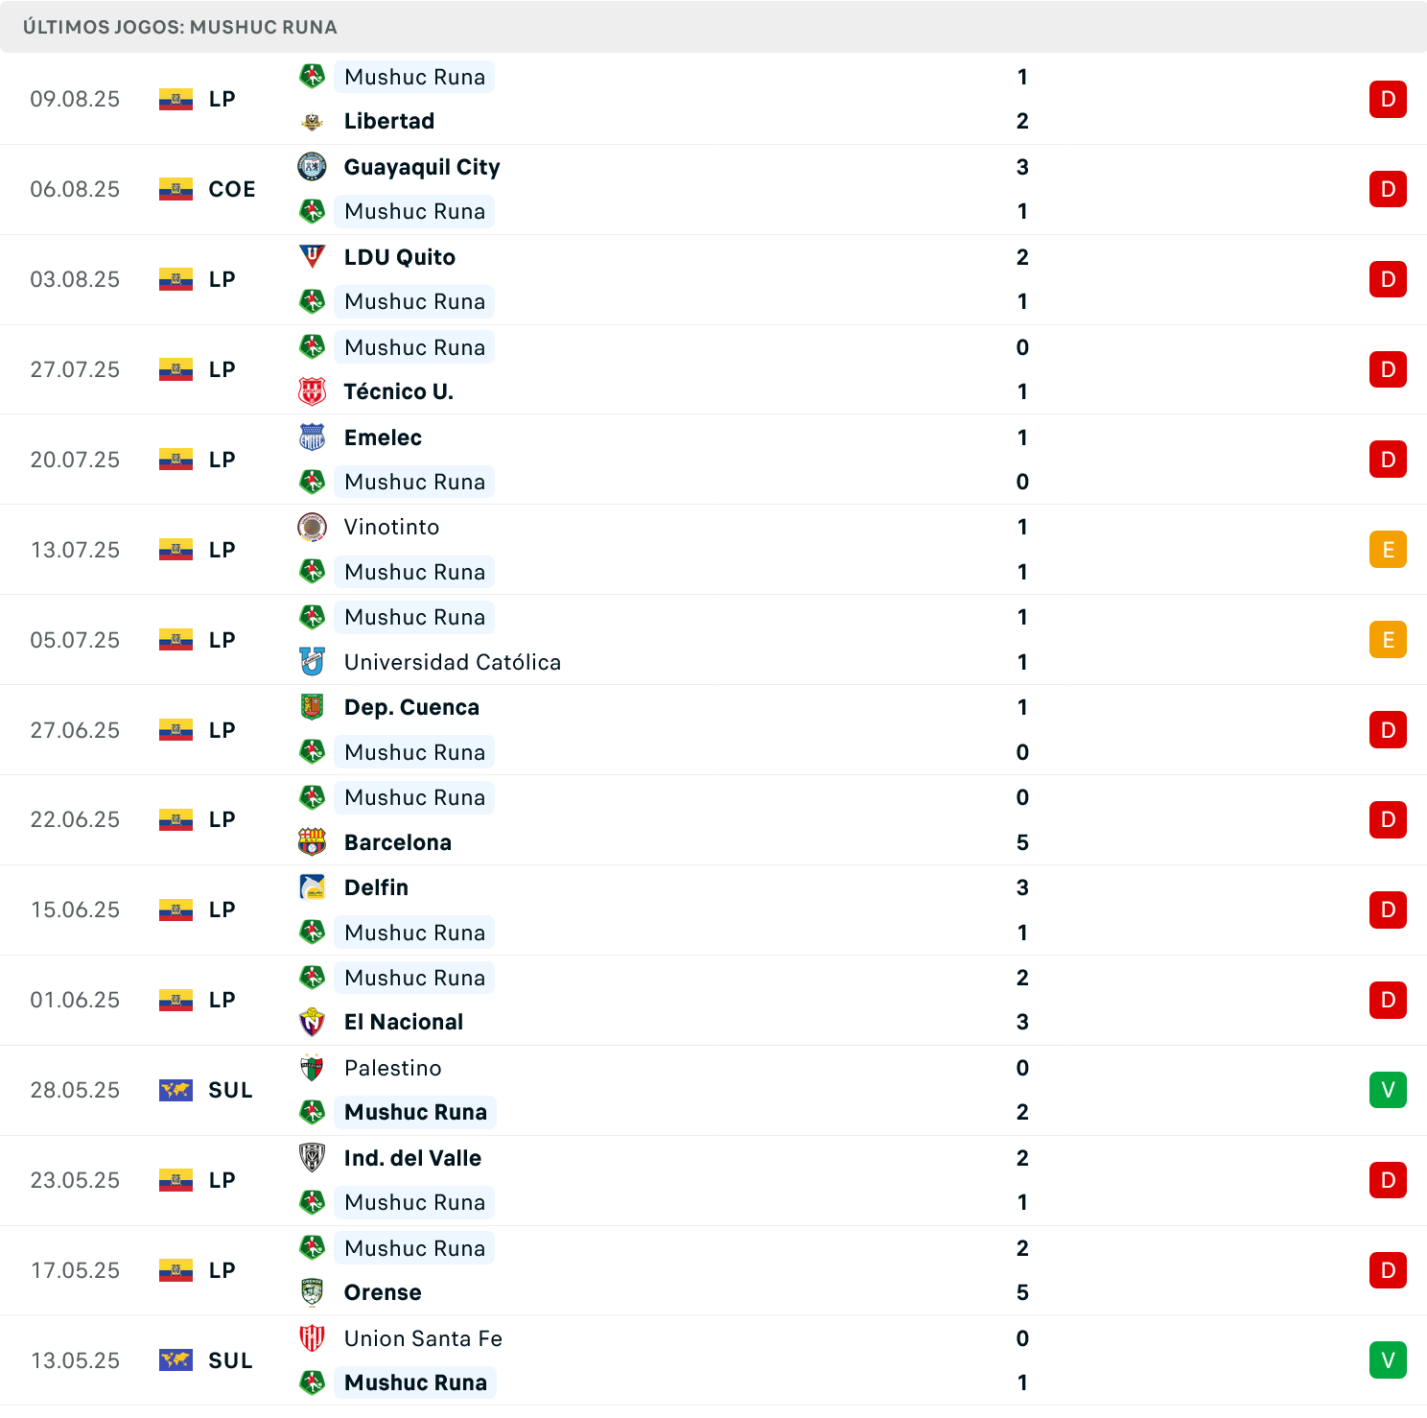
Task: Open the Union Santa Fe team link
Action: pos(423,1338)
